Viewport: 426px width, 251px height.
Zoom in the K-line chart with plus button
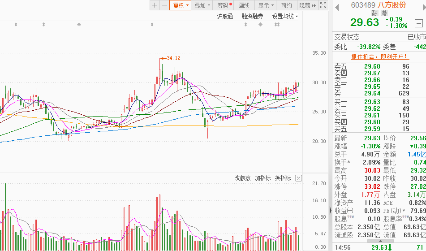155,5
